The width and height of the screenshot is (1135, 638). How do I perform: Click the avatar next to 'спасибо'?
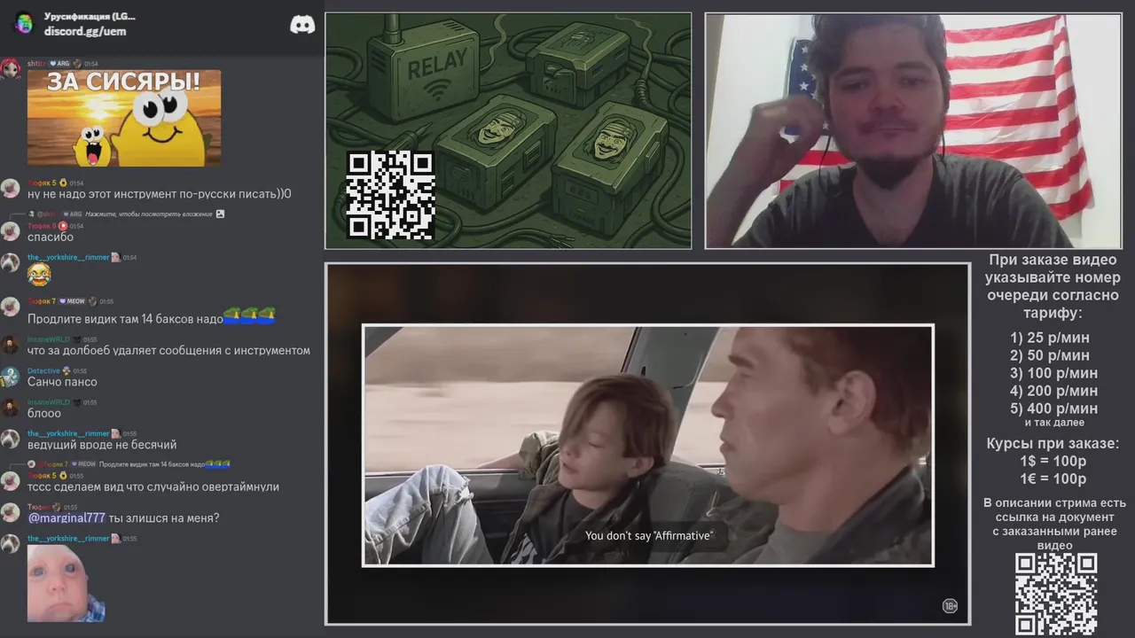coord(11,231)
